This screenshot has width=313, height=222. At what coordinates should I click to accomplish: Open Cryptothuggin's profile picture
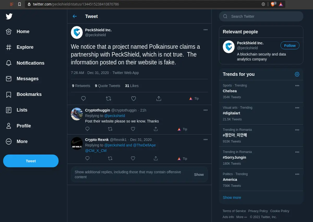[77, 114]
